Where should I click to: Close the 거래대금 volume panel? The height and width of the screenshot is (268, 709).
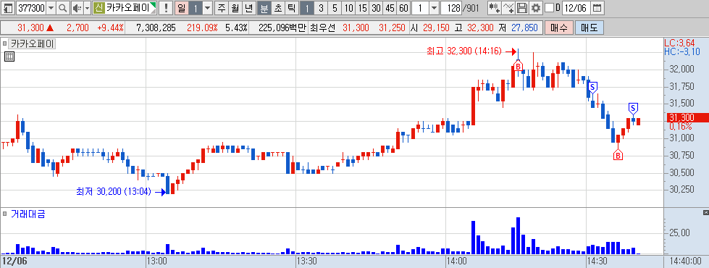coord(706,212)
